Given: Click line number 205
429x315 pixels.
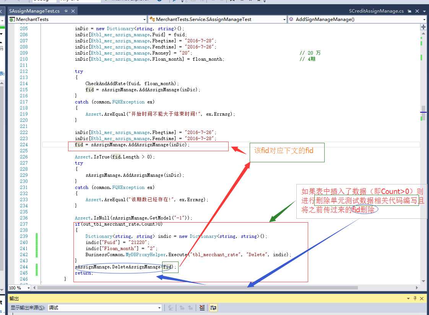Looking at the screenshot, I should point(24,29).
